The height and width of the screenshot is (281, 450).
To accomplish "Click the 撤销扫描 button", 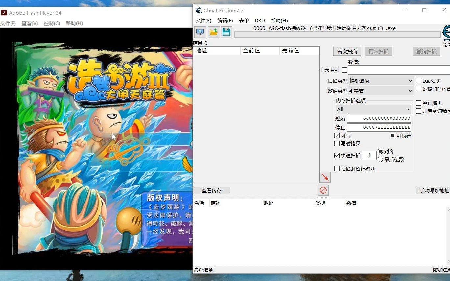I will coord(427,51).
